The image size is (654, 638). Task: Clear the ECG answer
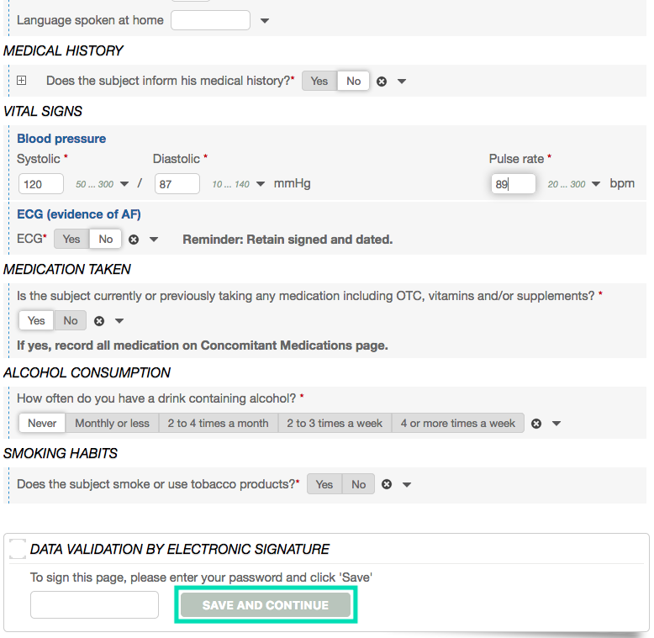tap(134, 240)
